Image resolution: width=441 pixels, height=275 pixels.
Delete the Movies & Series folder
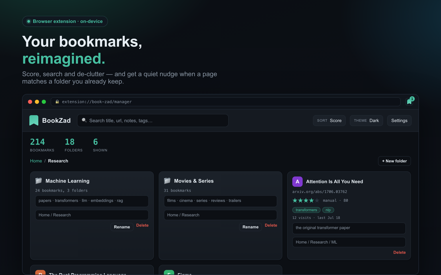(x=271, y=225)
